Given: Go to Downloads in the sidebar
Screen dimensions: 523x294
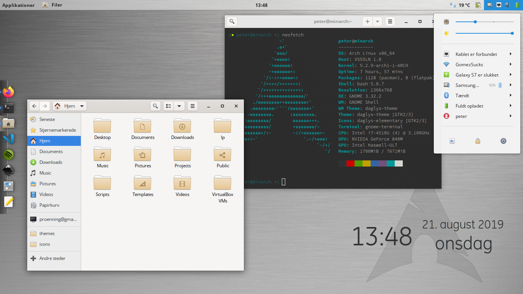Looking at the screenshot, I should tap(54, 162).
